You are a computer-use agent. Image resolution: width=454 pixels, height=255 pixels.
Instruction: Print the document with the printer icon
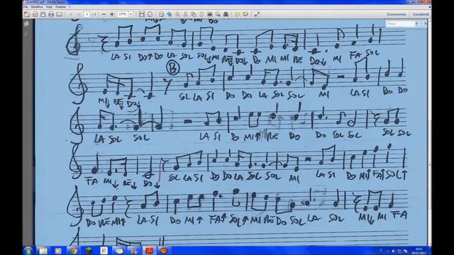pos(51,14)
